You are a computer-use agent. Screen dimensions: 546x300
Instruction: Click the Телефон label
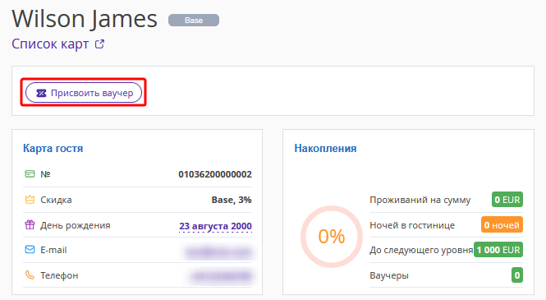(x=59, y=275)
